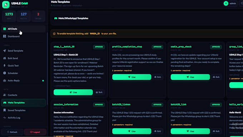Select Quick Text in the sidebar
Viewport: 243px width, 137px height.
(23, 65)
